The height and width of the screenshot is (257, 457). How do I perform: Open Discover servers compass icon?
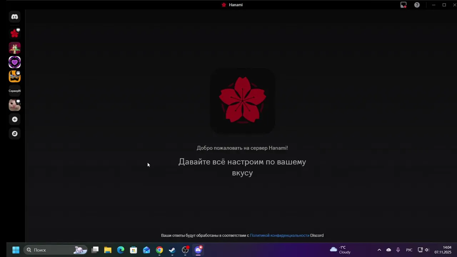15,133
